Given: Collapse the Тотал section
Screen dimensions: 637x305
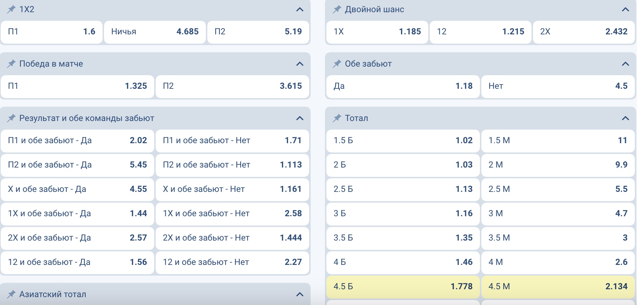Looking at the screenshot, I should [625, 118].
